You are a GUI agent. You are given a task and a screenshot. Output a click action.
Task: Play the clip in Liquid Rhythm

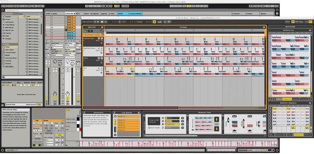(98, 22)
